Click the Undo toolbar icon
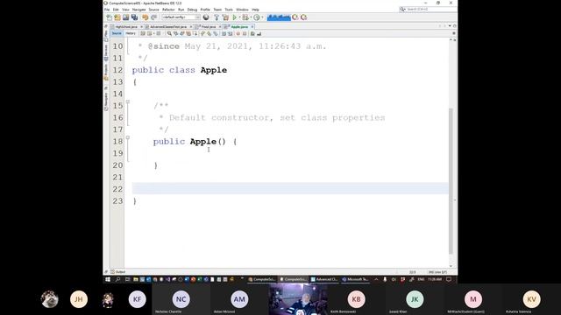 146,17
